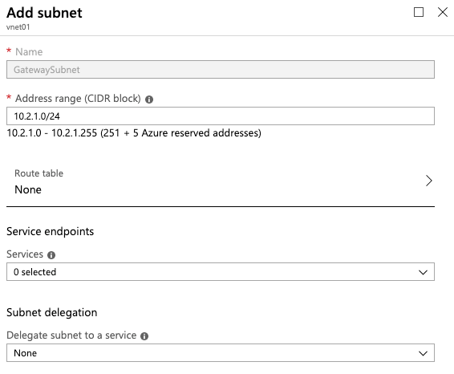The width and height of the screenshot is (454, 374).
Task: Click the vnet01 subtitle text
Action: coord(18,27)
